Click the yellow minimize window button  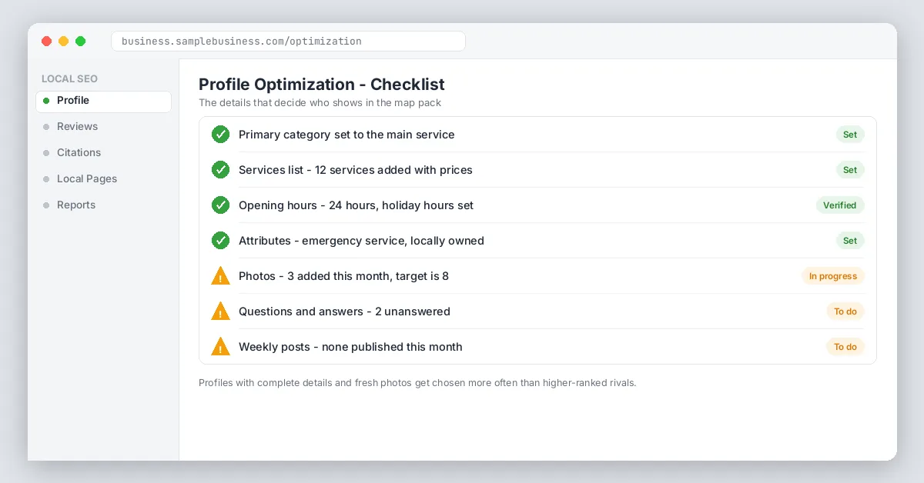pos(64,42)
